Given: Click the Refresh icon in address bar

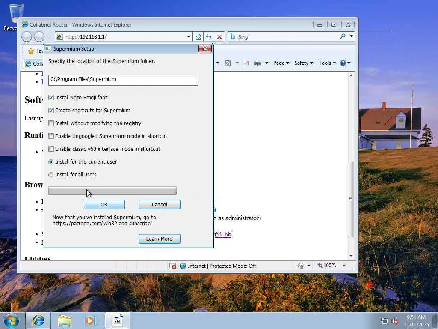Looking at the screenshot, I should (208, 37).
